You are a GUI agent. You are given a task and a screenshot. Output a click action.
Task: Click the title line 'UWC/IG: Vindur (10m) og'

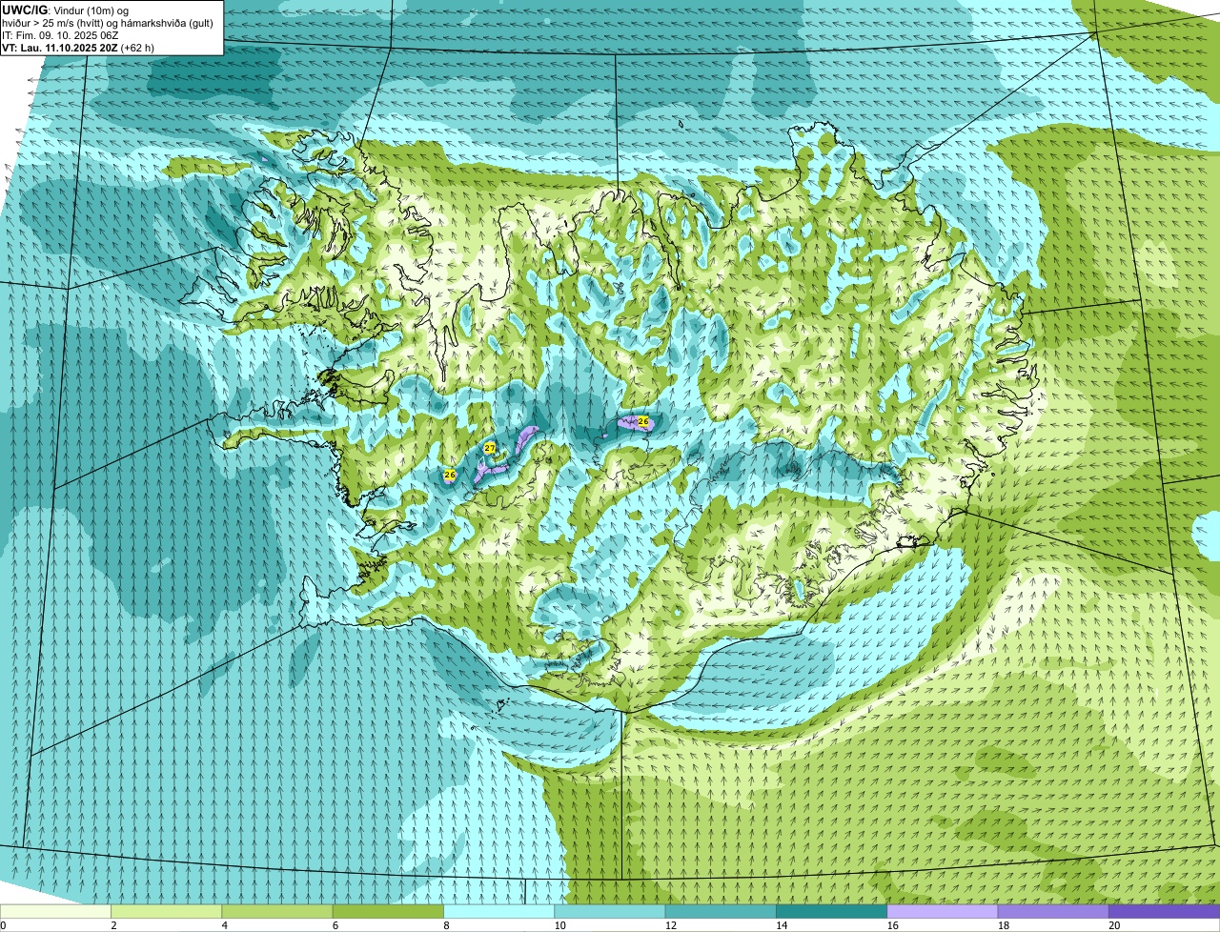pos(66,10)
